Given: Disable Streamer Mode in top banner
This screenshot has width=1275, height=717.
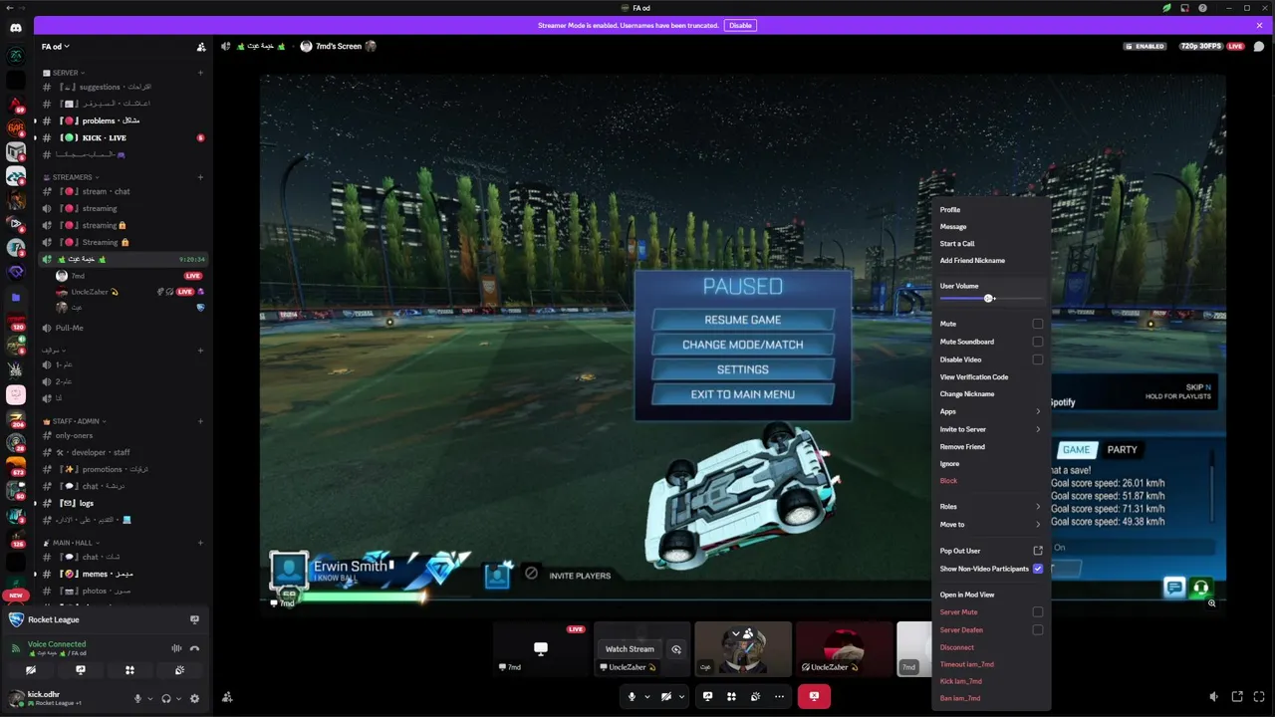Looking at the screenshot, I should coord(740,25).
